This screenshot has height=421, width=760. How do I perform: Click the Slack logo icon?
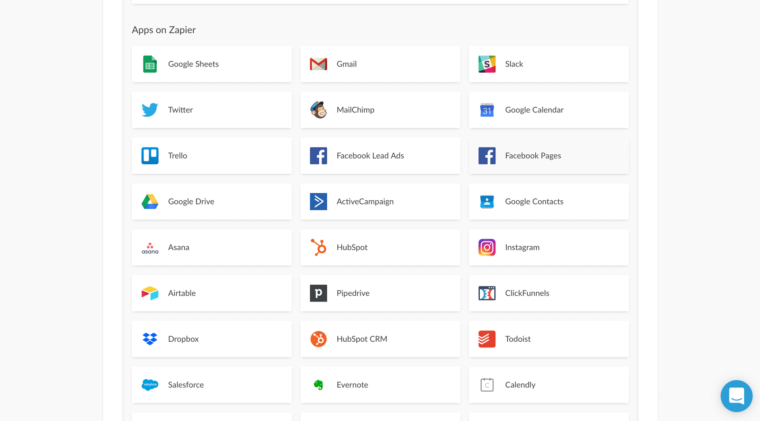tap(487, 64)
